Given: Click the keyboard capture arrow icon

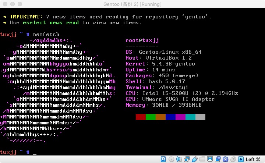Looking at the screenshot, I should (241, 159).
